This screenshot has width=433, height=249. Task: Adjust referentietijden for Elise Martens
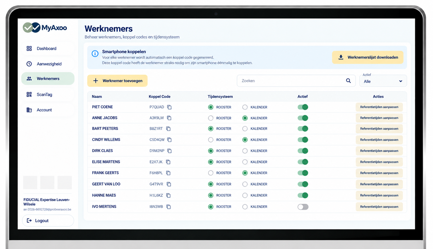pos(379,162)
